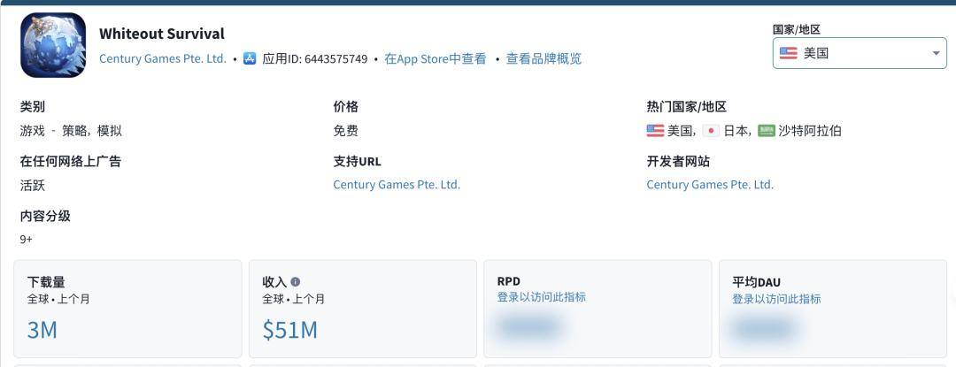Select the 收入 $51M metric card
Viewport: 956px width, 367px height.
click(362, 309)
